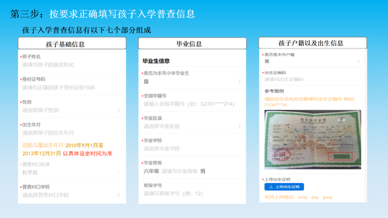Click the 班级学号 student number field

pos(173,194)
